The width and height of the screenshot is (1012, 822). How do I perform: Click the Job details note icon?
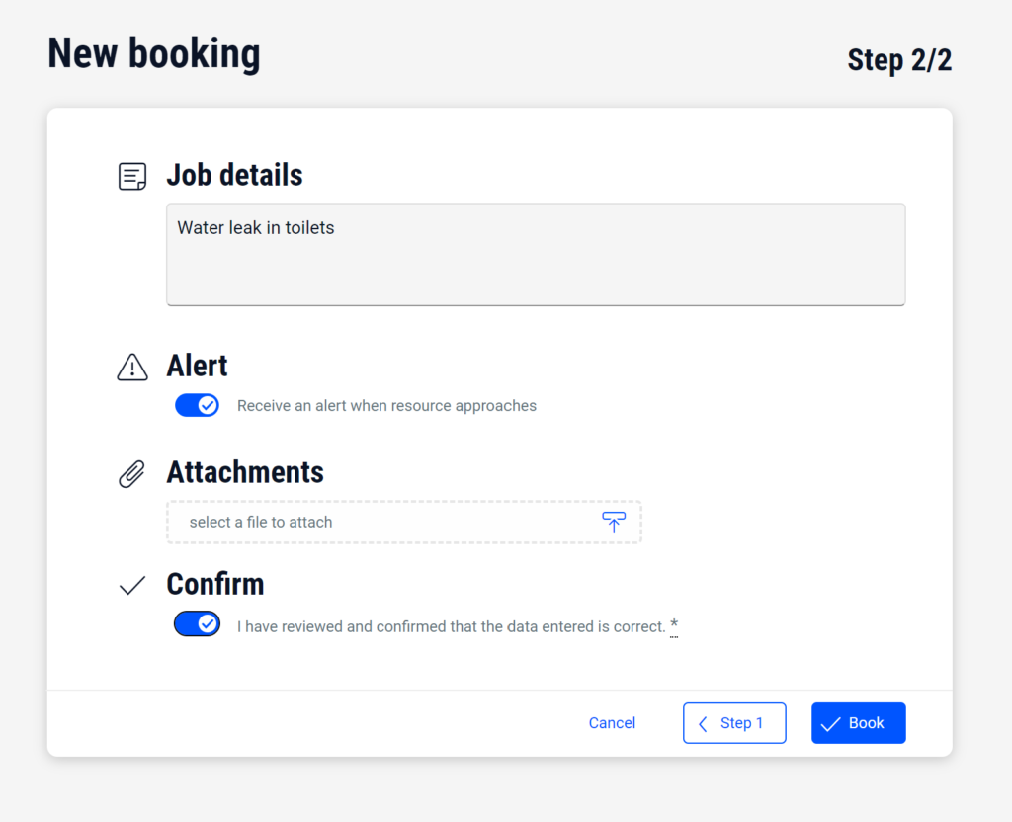click(x=132, y=177)
